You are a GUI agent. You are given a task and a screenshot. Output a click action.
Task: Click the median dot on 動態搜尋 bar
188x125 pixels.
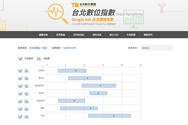[x=74, y=101]
